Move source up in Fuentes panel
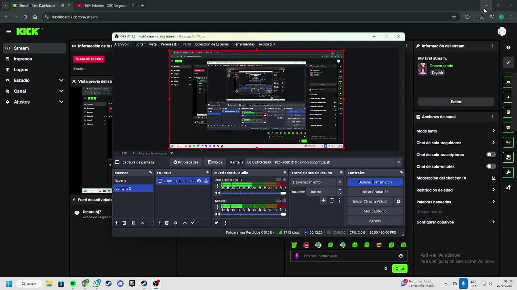Viewport: 517px width, 290px height. 185,223
